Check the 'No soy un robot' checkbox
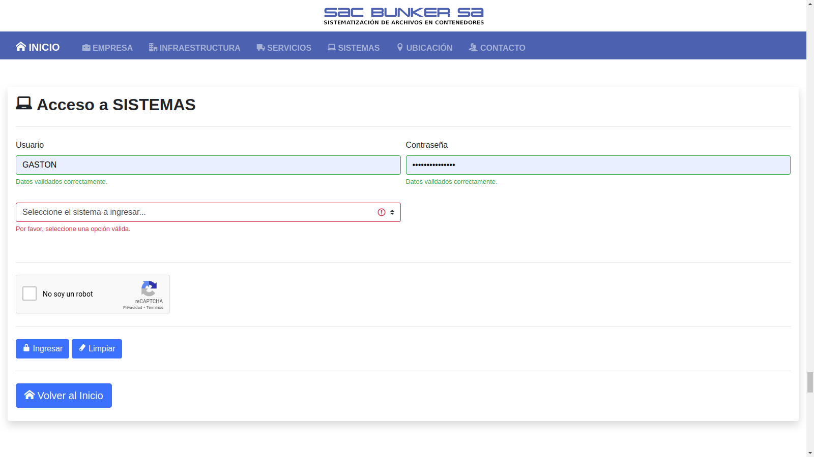The image size is (814, 457). [x=30, y=293]
